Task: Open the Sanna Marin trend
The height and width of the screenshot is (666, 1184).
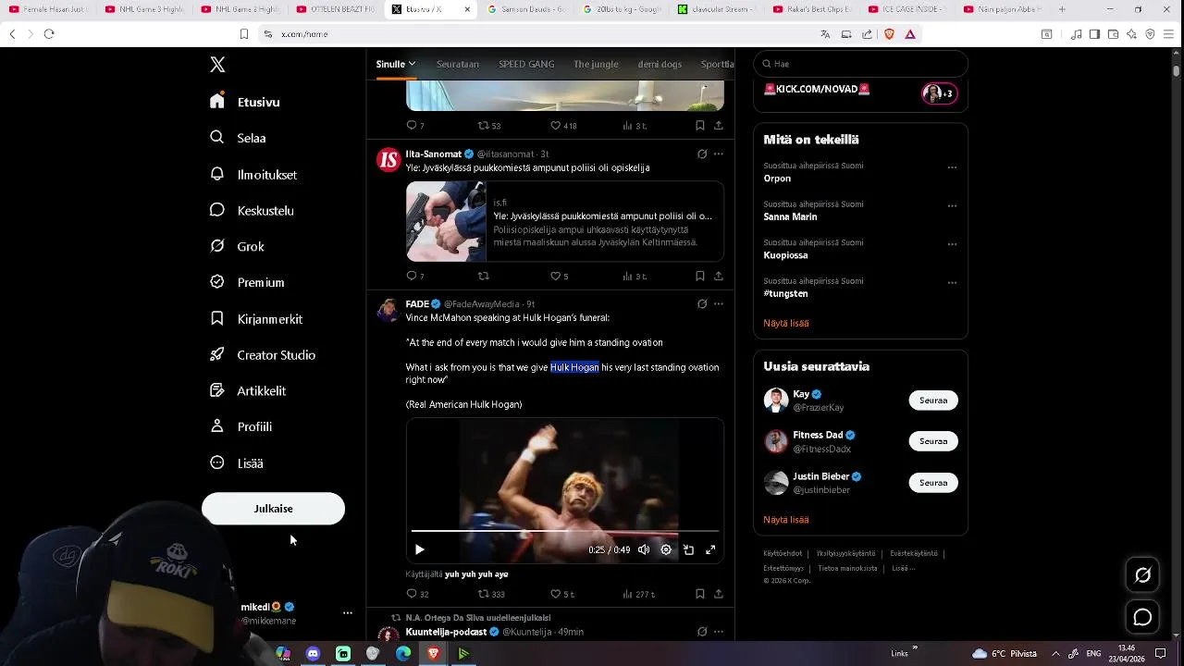Action: tap(790, 216)
